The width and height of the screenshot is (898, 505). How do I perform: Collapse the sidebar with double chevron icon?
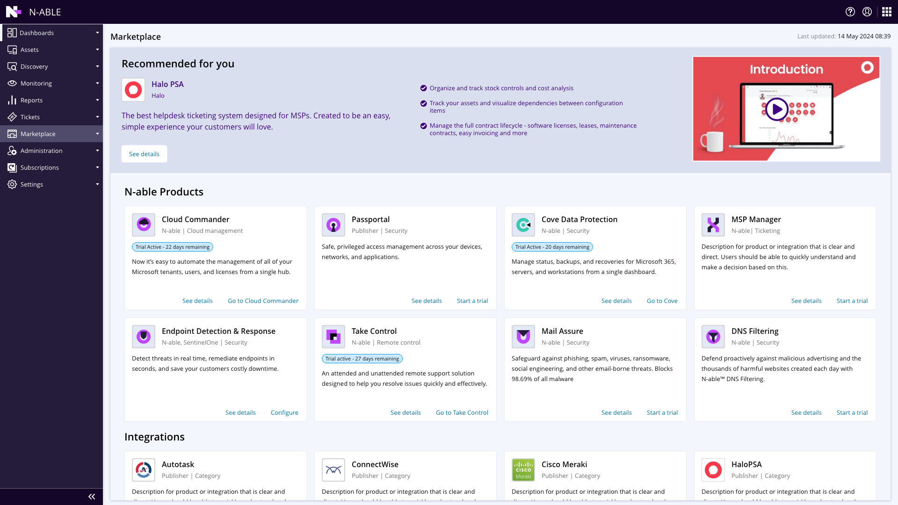[92, 497]
